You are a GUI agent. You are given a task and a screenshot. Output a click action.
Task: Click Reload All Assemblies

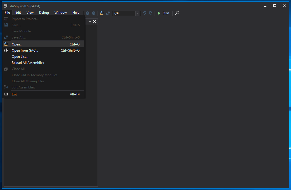point(28,63)
